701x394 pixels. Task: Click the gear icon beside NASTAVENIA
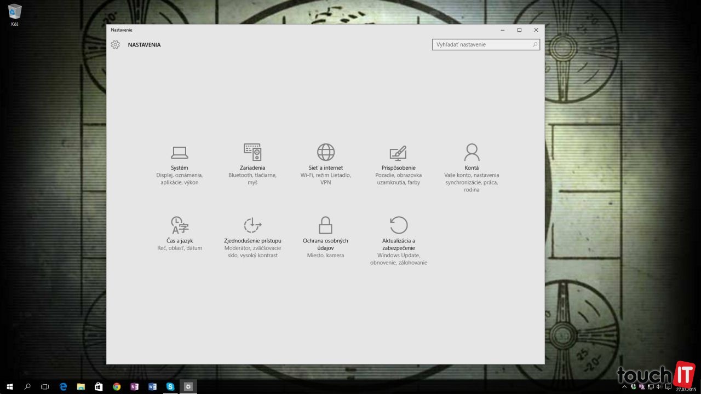(x=115, y=45)
